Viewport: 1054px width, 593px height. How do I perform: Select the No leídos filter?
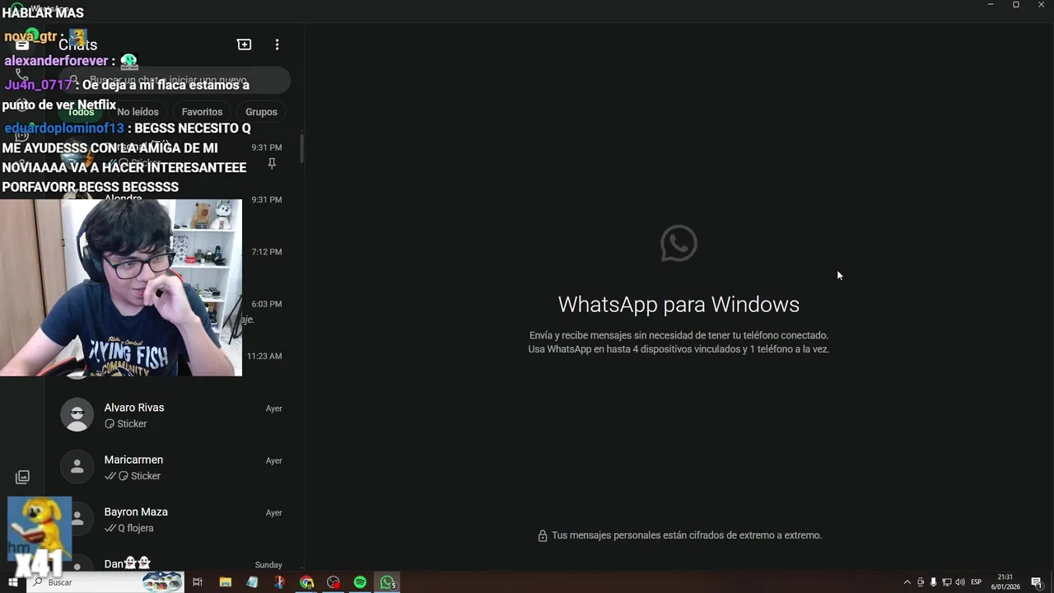tap(138, 112)
